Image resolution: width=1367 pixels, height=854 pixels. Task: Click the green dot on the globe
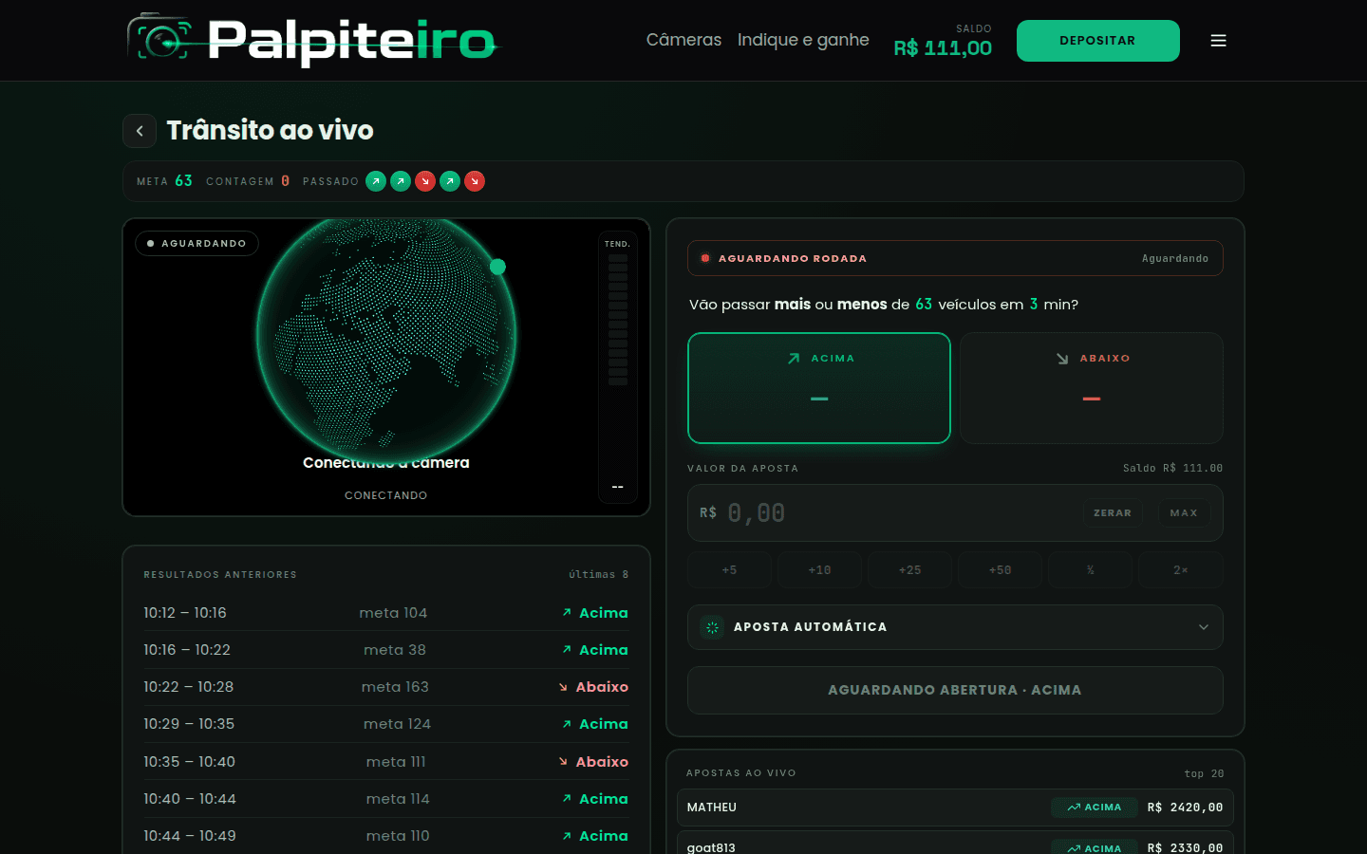[497, 267]
